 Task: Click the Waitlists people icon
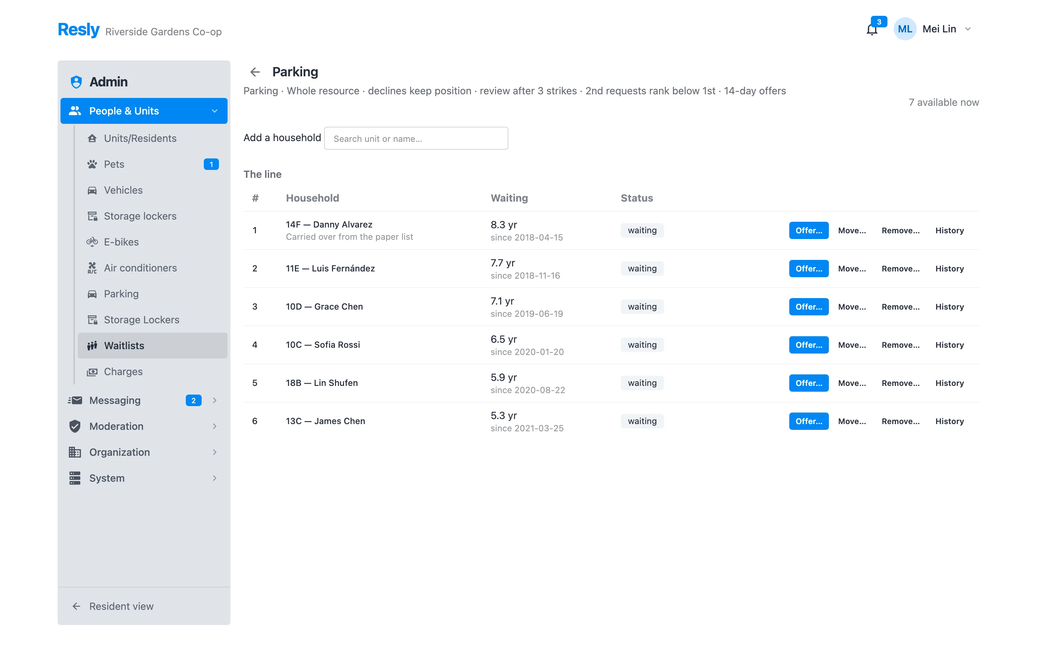point(92,346)
